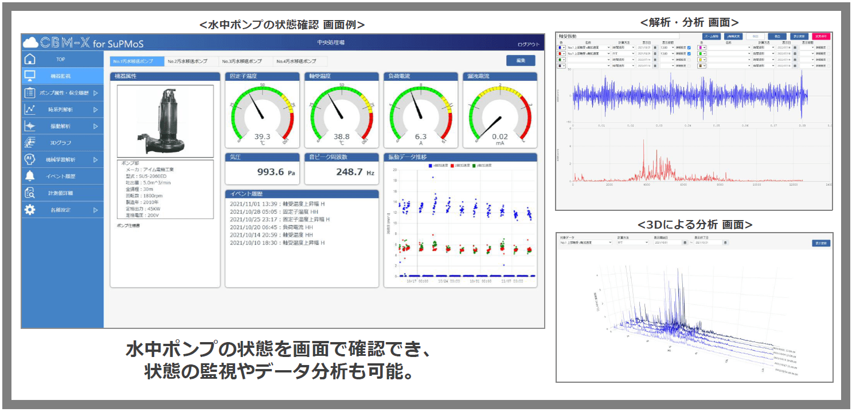The image size is (852, 412).
Task: Disable 詳細設定 checkbox on the FFT row
Action: click(689, 53)
